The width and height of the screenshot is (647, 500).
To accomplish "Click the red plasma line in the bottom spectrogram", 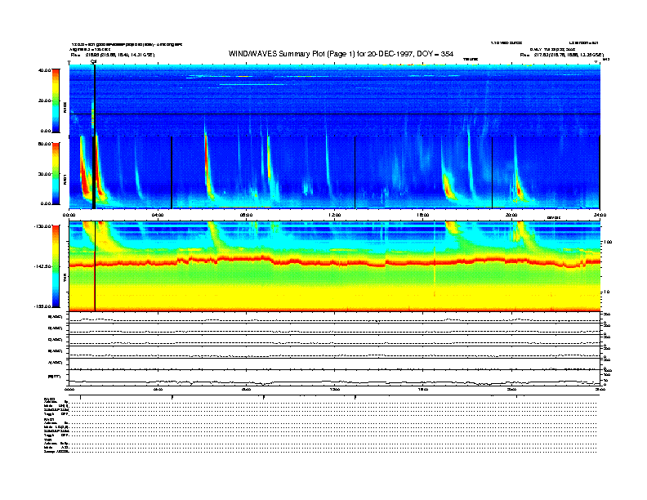I will coord(334,261).
